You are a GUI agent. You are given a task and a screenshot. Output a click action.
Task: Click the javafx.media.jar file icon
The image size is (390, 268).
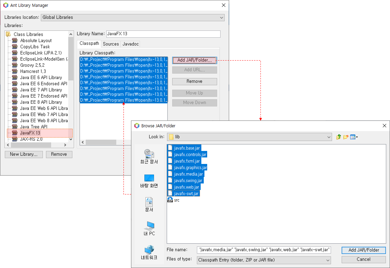coord(170,174)
